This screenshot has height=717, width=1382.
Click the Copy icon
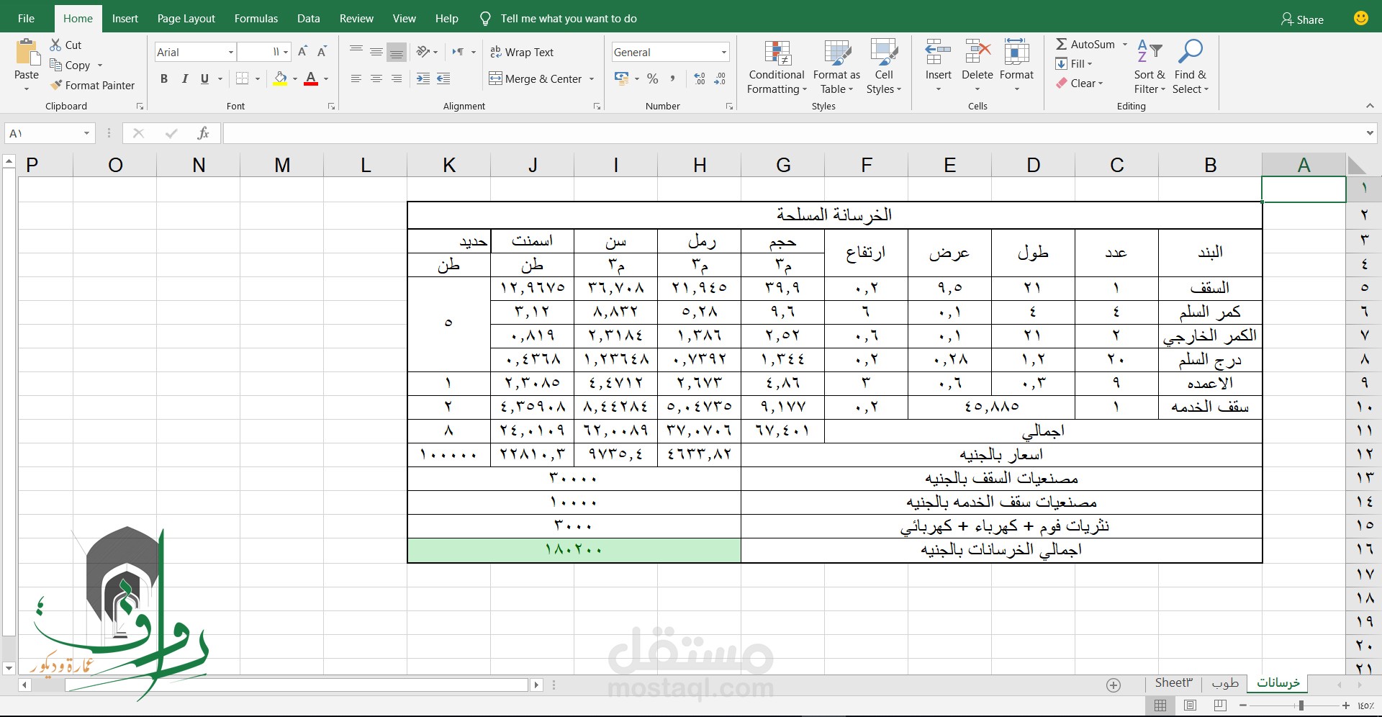click(55, 65)
